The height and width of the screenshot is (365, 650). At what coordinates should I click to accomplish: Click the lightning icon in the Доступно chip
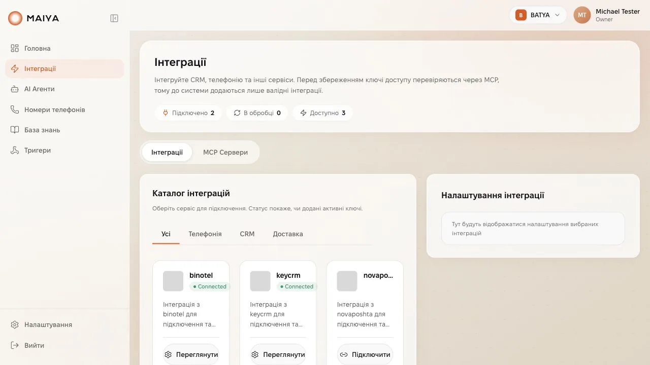304,113
